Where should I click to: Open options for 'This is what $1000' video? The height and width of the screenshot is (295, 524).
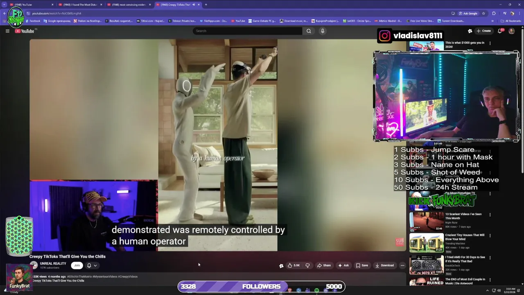[490, 43]
